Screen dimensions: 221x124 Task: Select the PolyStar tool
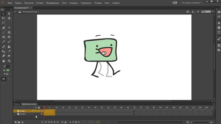point(9,37)
